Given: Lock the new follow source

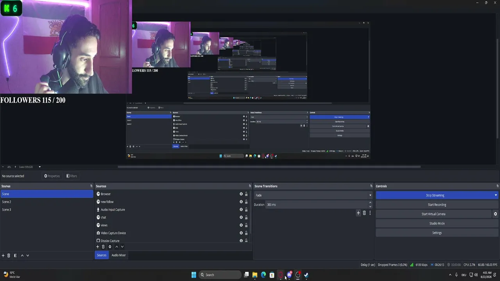Looking at the screenshot, I should [x=246, y=202].
